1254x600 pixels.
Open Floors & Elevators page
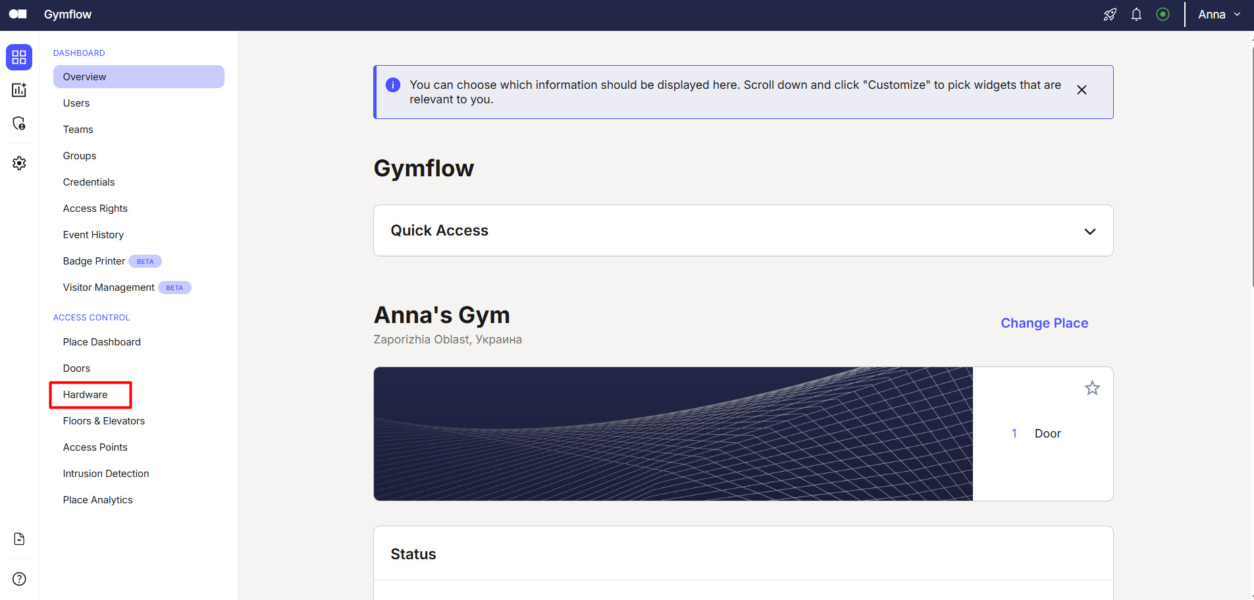click(x=104, y=421)
